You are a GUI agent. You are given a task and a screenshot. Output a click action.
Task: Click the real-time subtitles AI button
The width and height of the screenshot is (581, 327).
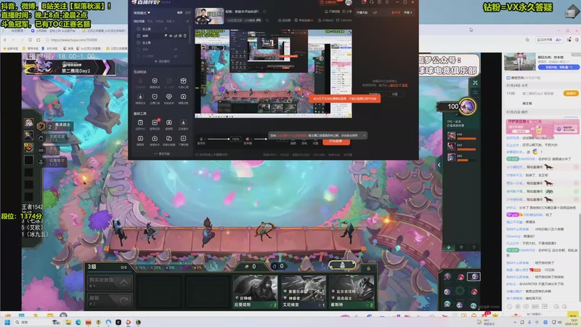point(550,40)
